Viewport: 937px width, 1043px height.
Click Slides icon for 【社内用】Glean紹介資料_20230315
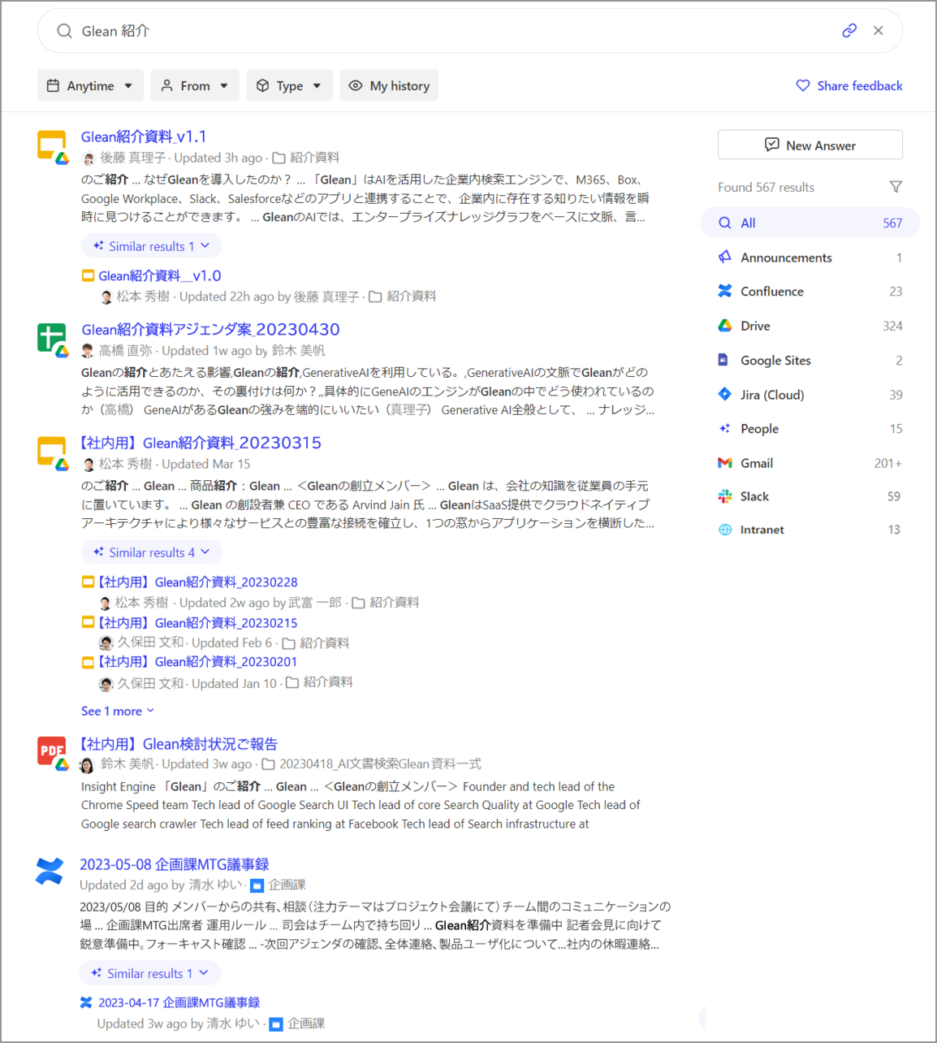pyautogui.click(x=52, y=452)
